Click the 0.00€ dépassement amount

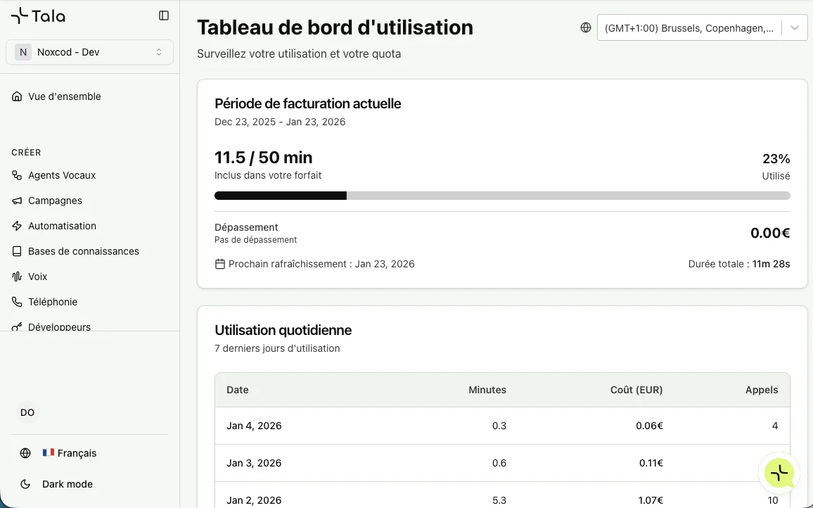770,233
